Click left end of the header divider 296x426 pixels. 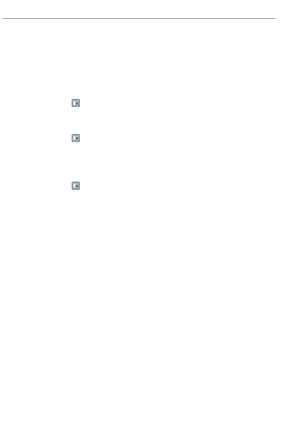click(4, 19)
